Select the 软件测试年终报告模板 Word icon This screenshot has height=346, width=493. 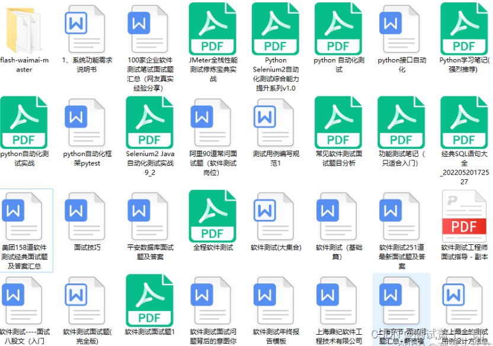pos(274,300)
